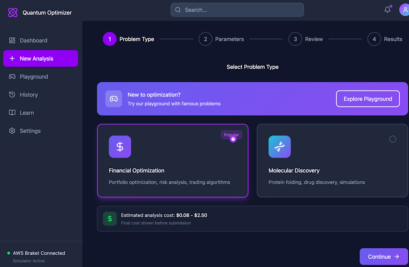Click the Explore Playground button
This screenshot has width=409, height=267.
(368, 99)
